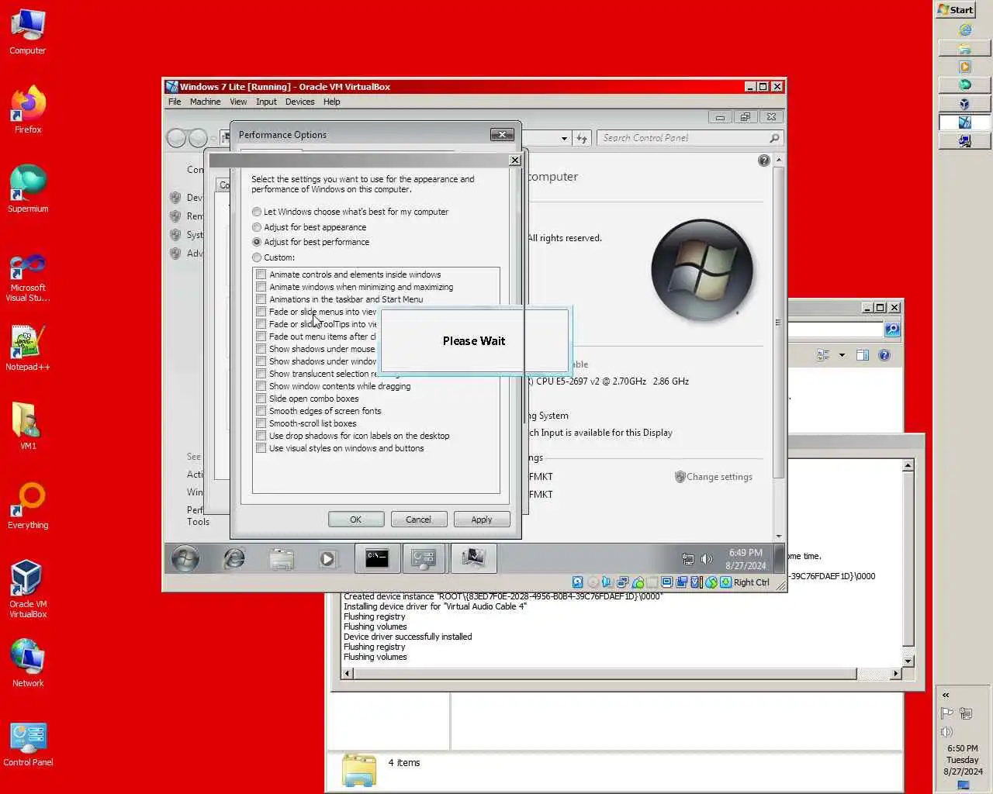The image size is (993, 794).
Task: Click Cancel in Performance Options
Action: pyautogui.click(x=418, y=520)
